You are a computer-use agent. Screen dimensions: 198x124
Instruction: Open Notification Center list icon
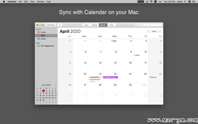(194, 2)
